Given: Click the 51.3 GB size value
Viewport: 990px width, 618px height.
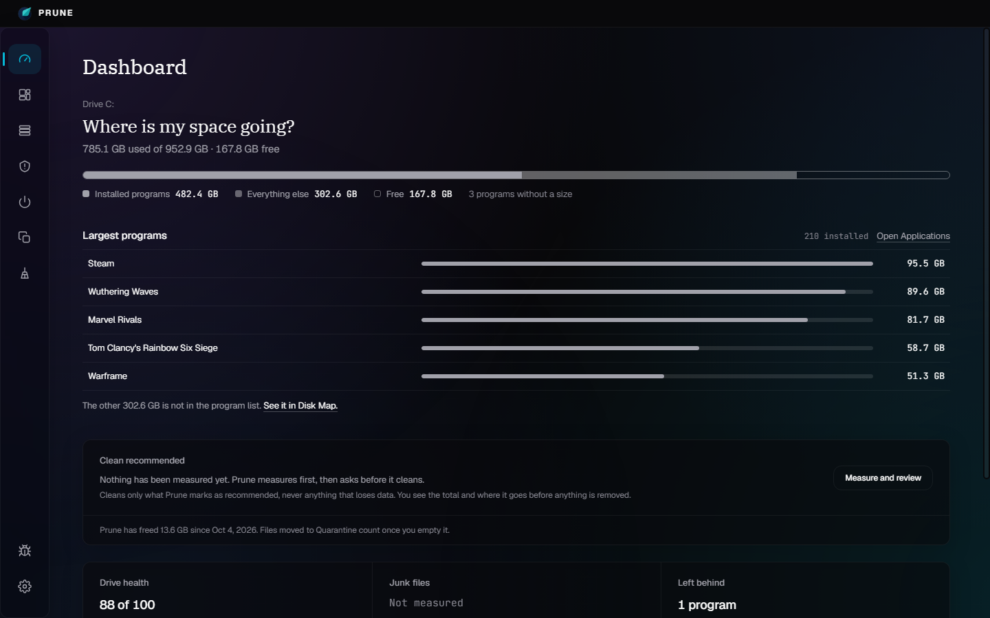Looking at the screenshot, I should pyautogui.click(x=925, y=376).
